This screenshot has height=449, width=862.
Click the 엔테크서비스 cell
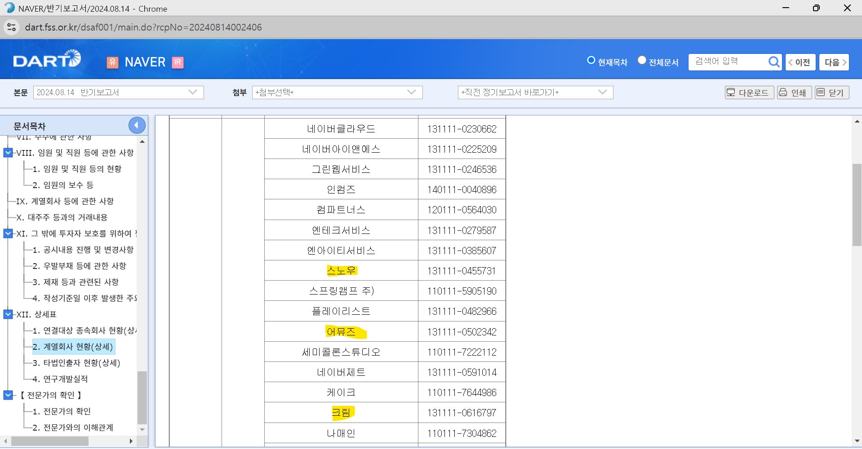(x=342, y=230)
